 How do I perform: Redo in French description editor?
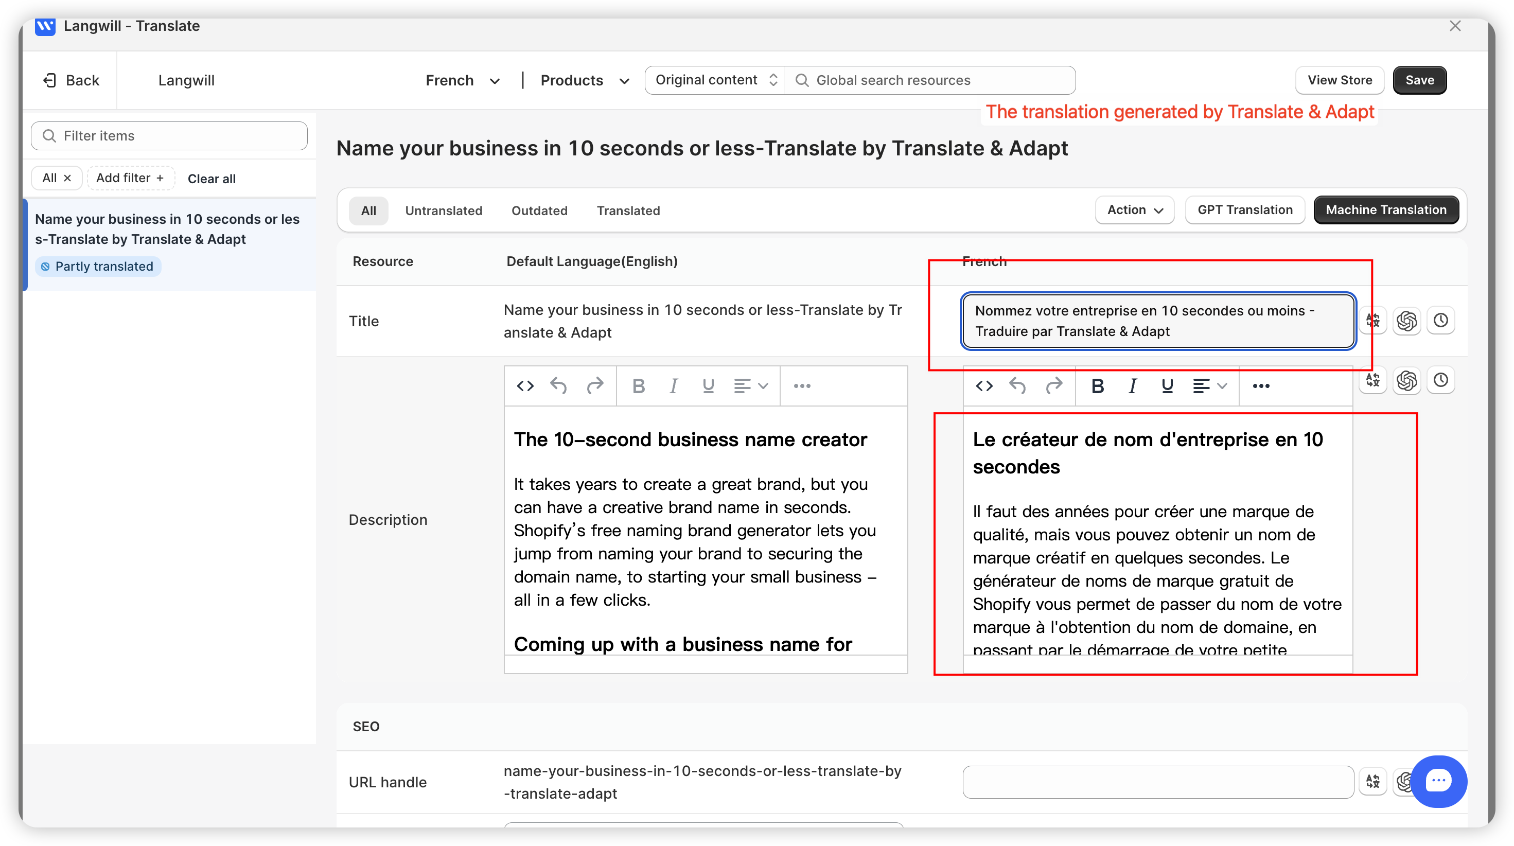point(1054,385)
